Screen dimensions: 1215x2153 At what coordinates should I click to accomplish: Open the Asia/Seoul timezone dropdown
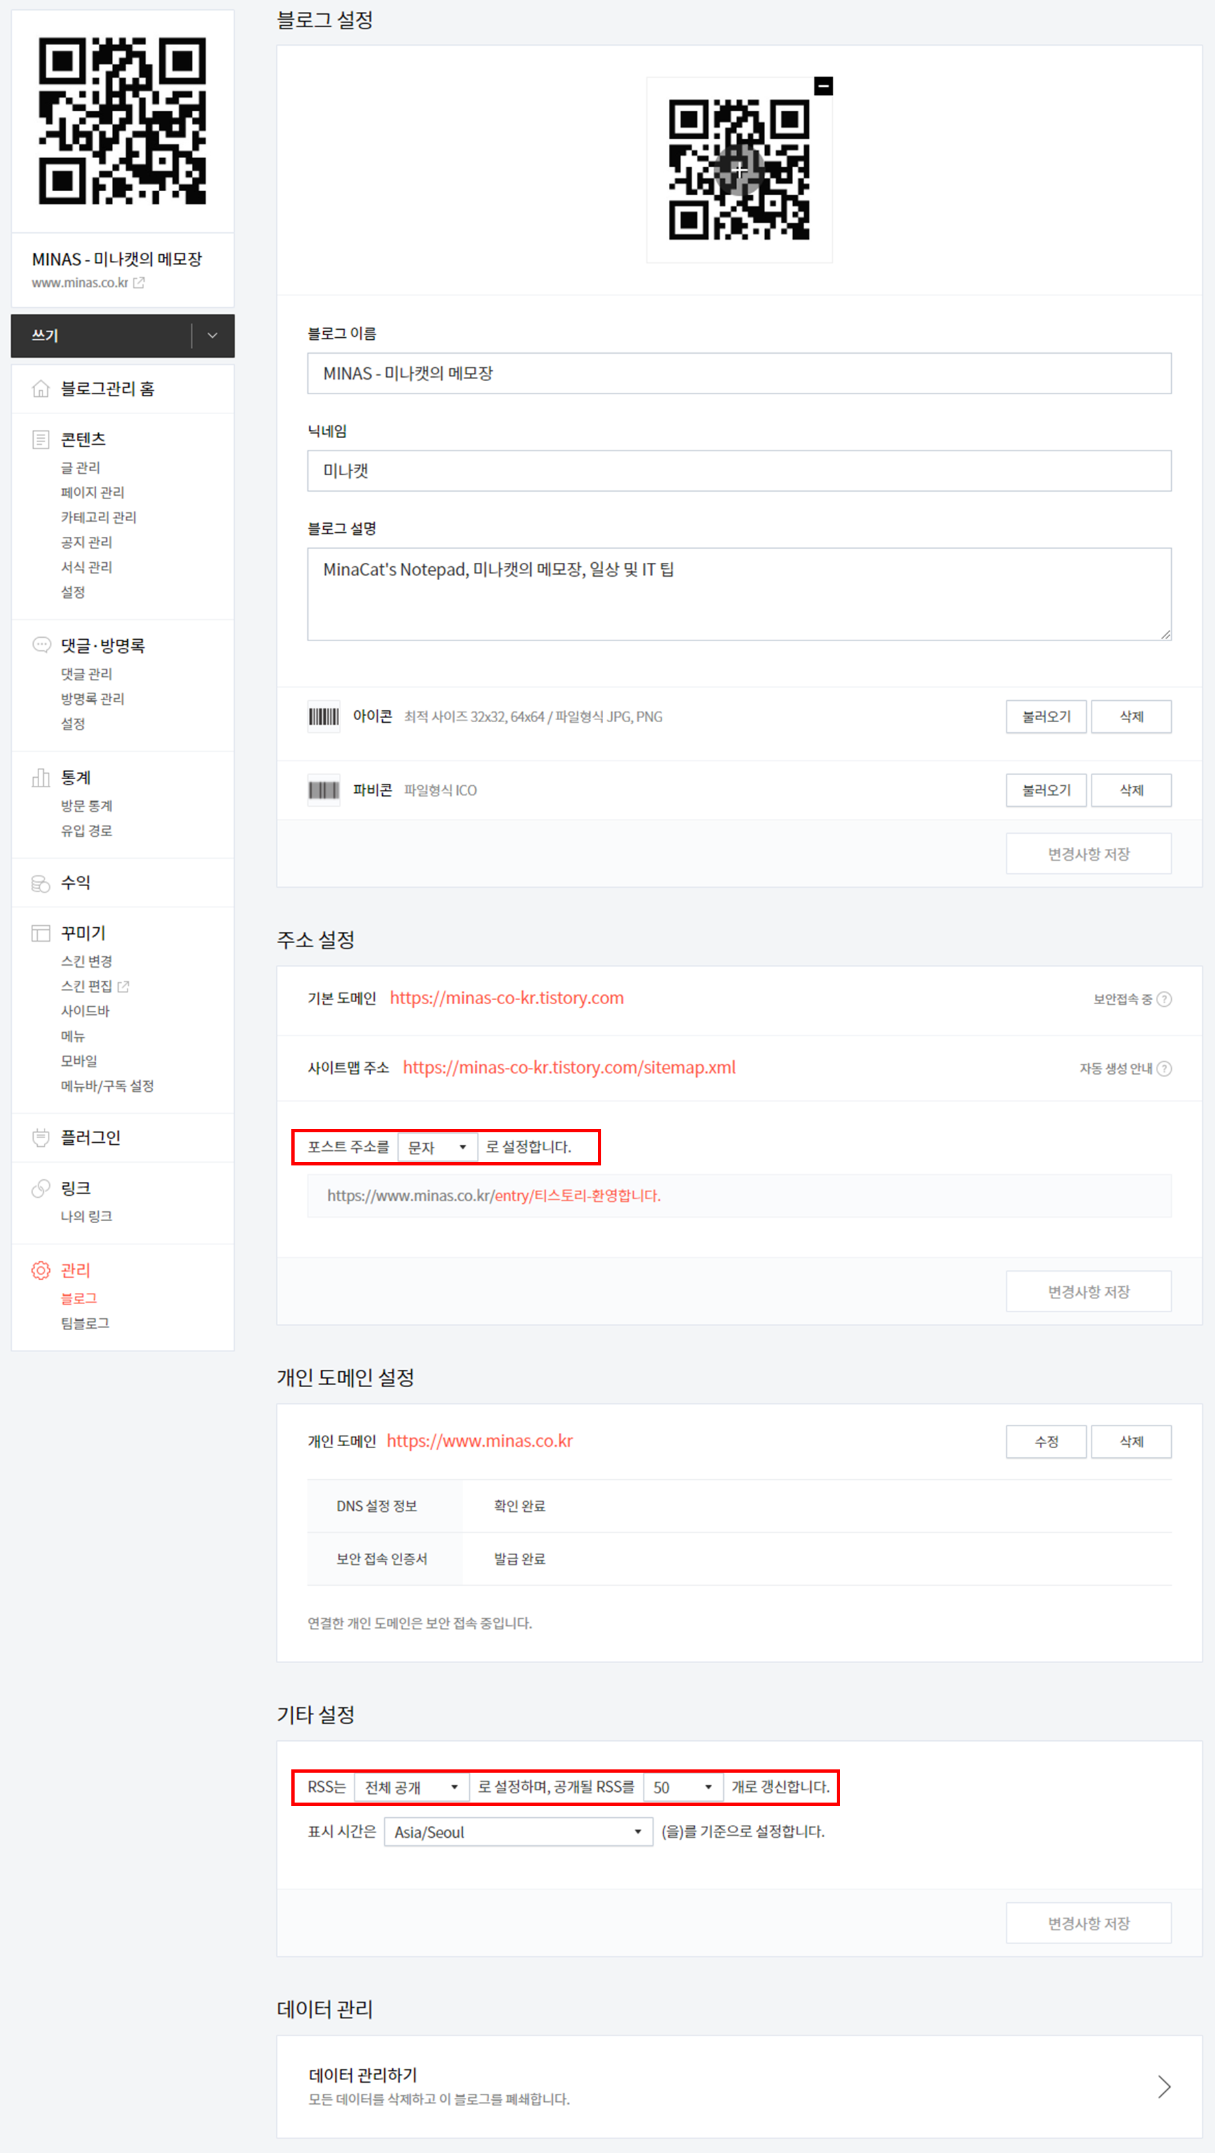pyautogui.click(x=518, y=1832)
